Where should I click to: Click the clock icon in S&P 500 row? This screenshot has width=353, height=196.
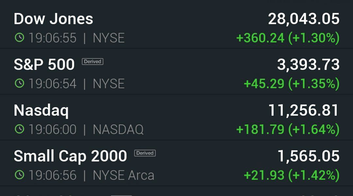pos(19,83)
